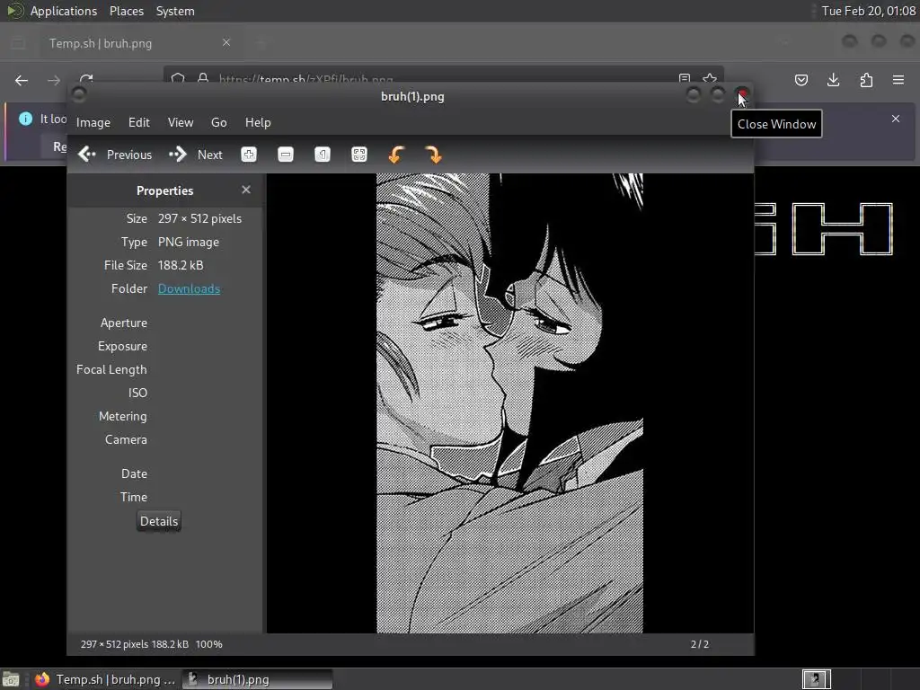Viewport: 920px width, 690px height.
Task: Go to the Next image in viewer
Action: [x=195, y=155]
